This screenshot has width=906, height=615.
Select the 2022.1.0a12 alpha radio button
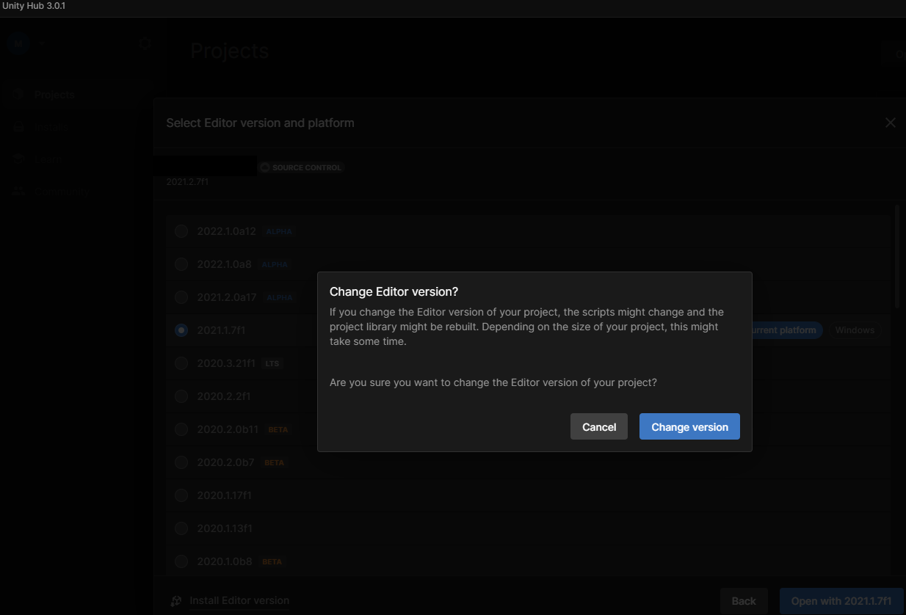click(x=181, y=230)
